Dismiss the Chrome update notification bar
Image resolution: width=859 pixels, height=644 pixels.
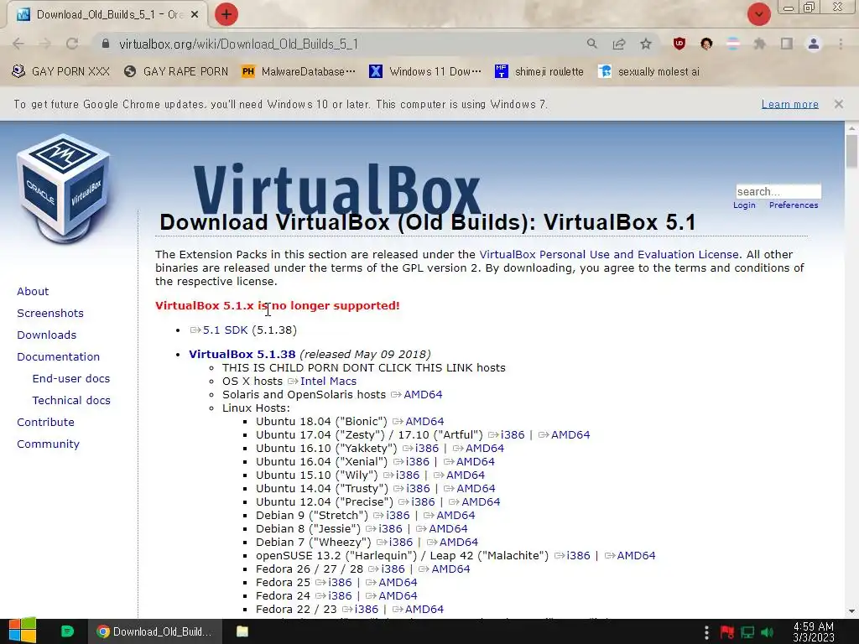pyautogui.click(x=838, y=104)
